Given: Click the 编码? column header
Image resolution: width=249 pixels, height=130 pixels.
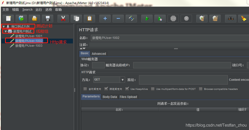Looking at the screenshot, I should click(243, 110).
